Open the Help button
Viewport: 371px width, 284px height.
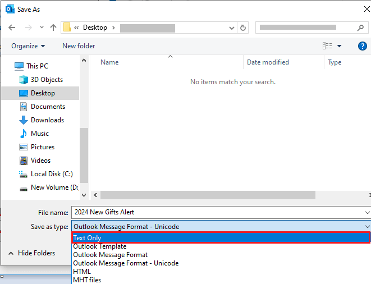(x=363, y=46)
